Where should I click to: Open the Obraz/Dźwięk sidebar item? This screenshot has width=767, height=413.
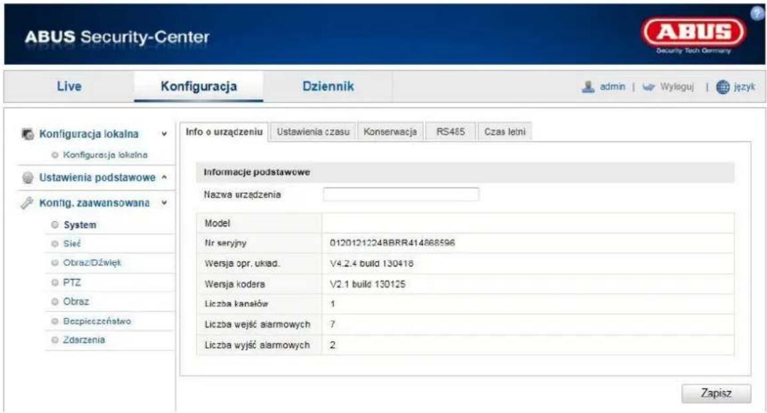[x=92, y=262]
